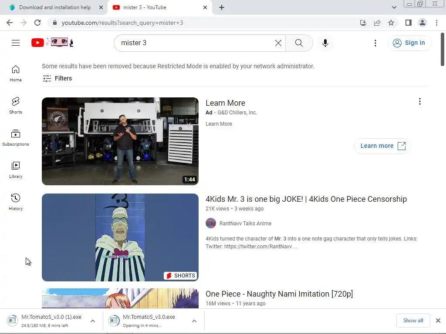Screen dimensions: 446x334
Task: Click the browser address bar URL
Action: pyautogui.click(x=122, y=23)
